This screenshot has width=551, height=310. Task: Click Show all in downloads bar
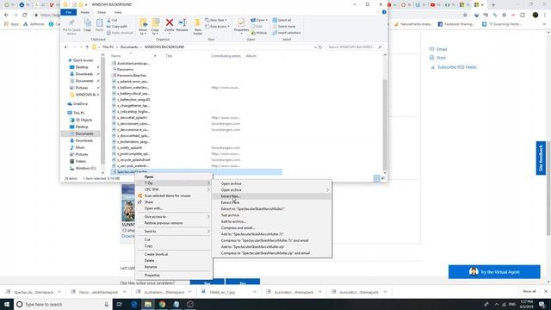tap(529, 291)
